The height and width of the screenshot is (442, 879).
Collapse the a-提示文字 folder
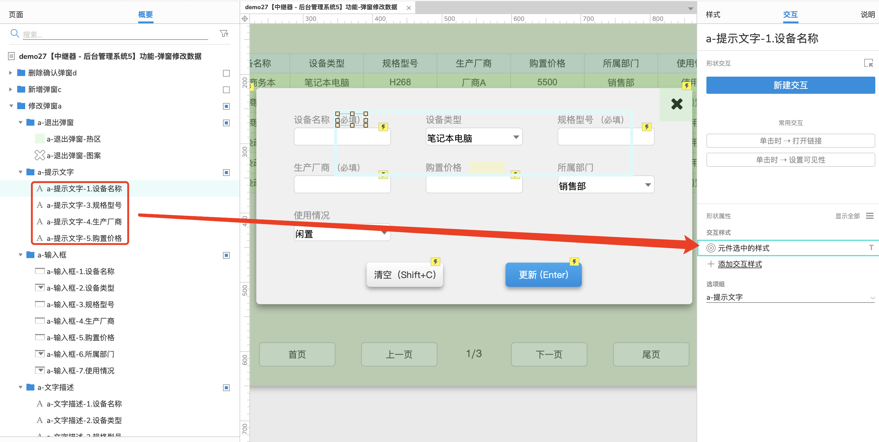20,172
